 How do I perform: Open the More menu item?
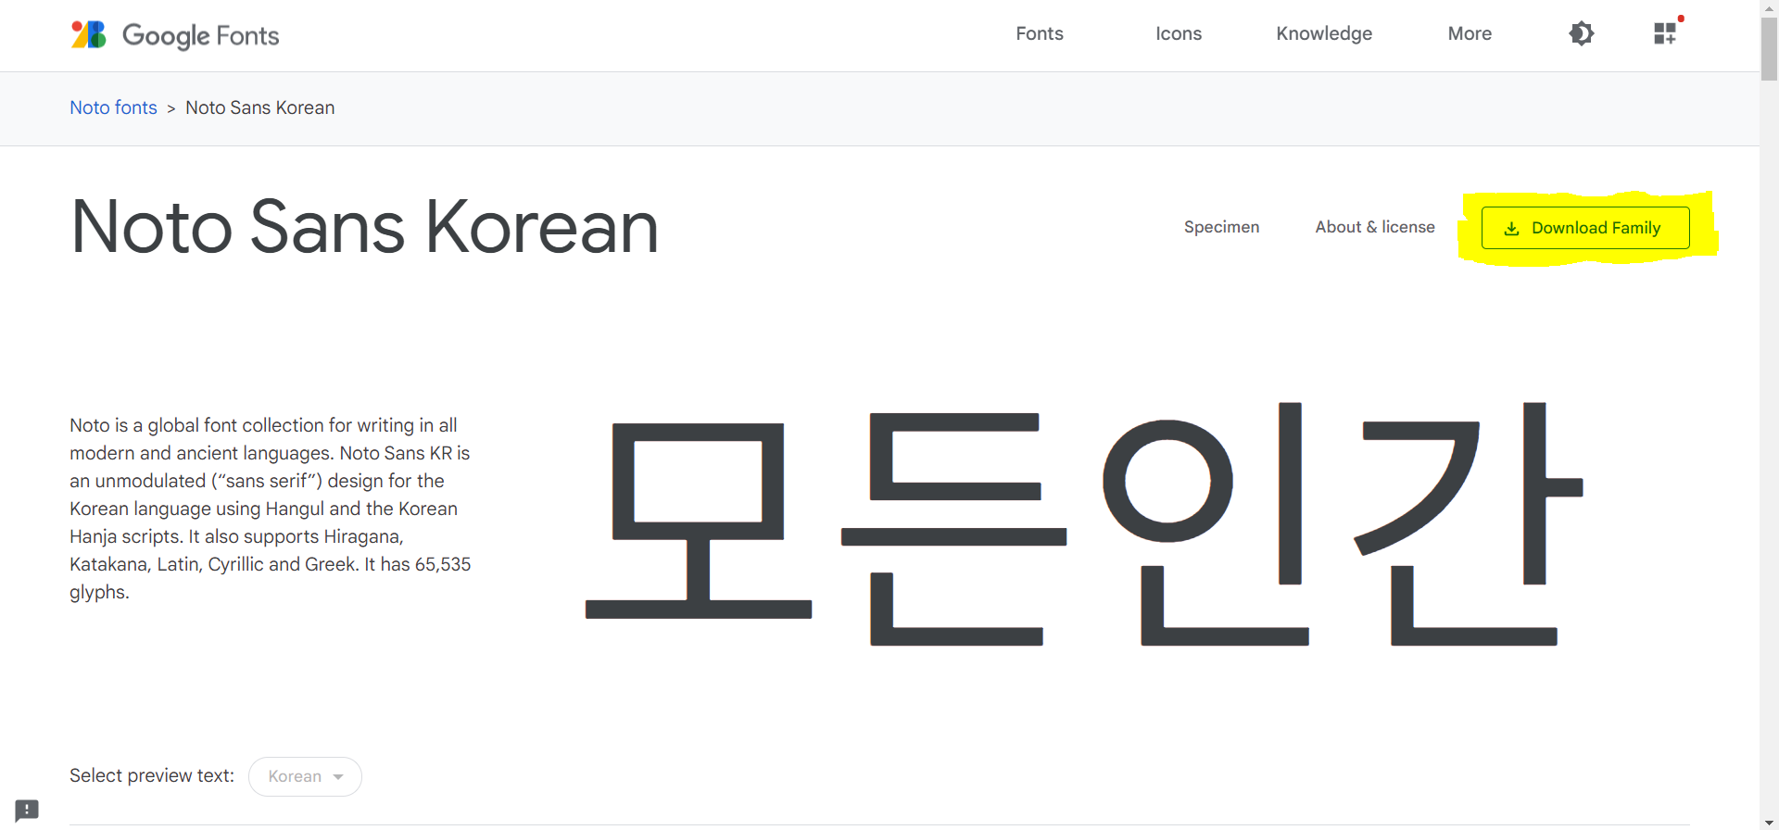(1470, 34)
